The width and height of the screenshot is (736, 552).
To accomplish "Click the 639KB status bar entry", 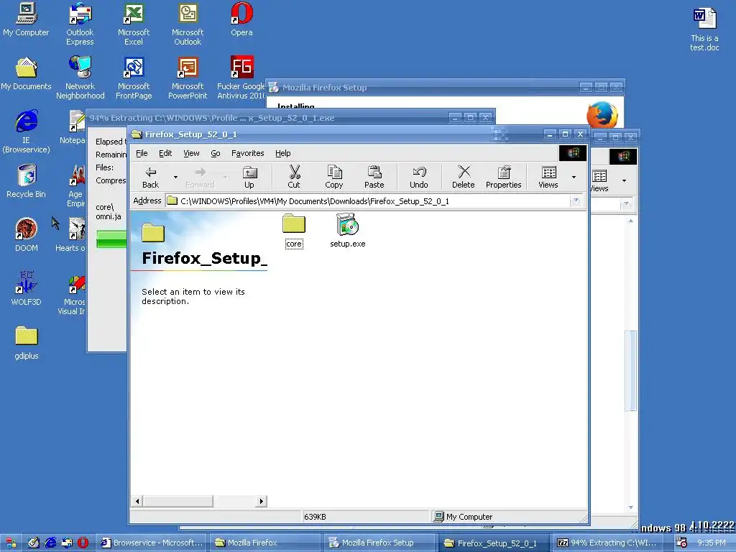I will click(x=364, y=517).
